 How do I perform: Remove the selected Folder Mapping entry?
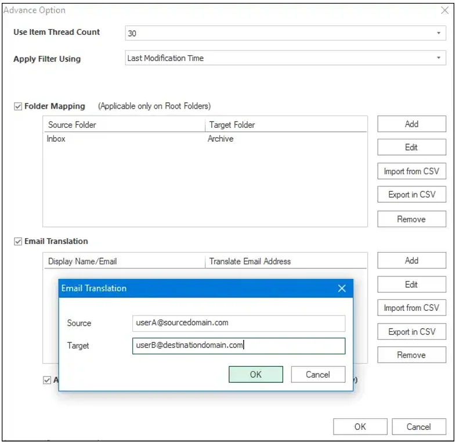pos(411,219)
